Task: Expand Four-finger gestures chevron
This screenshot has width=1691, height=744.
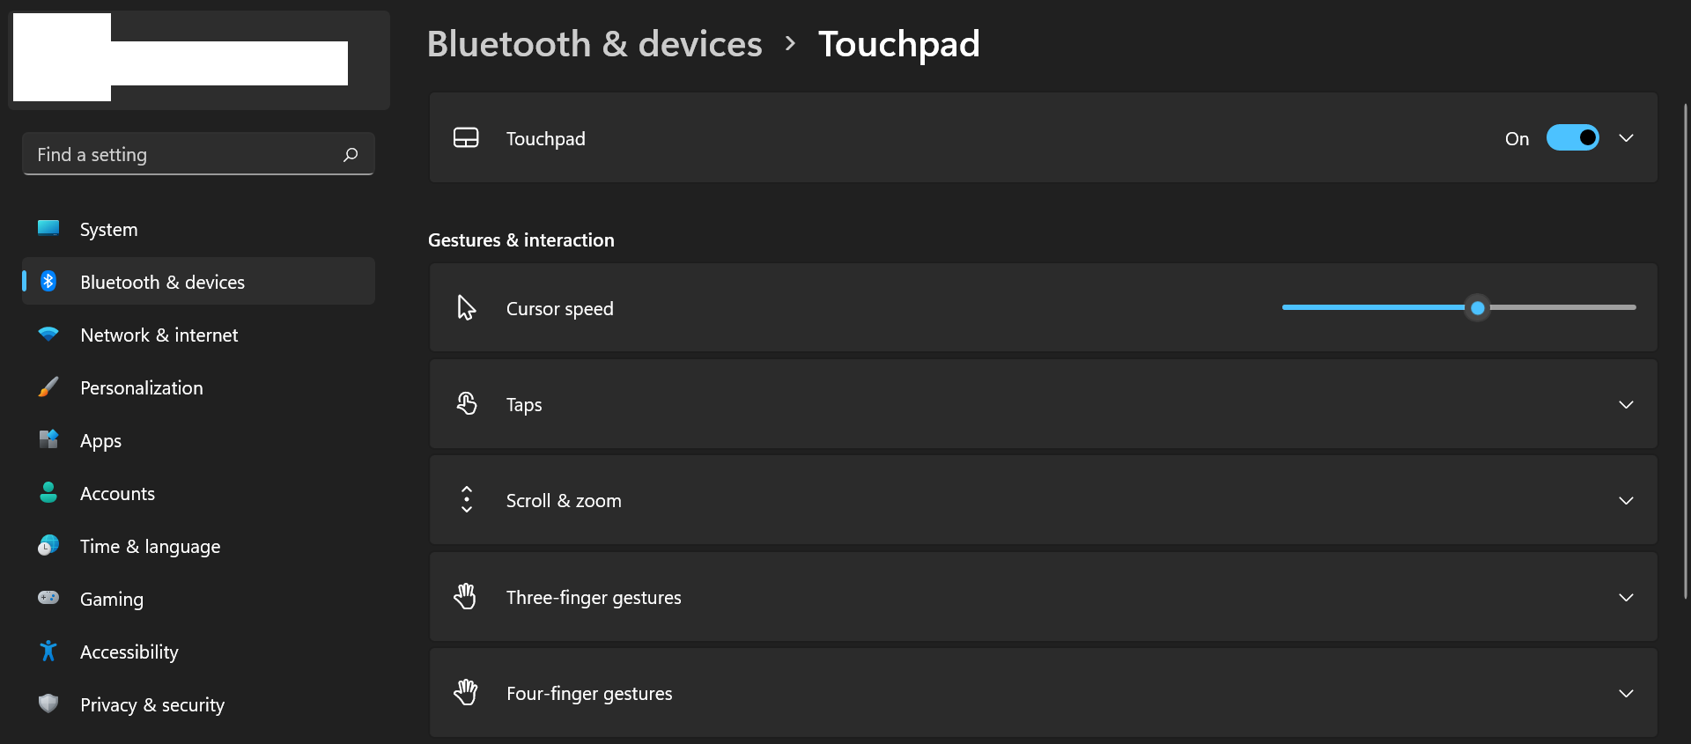Action: point(1626,694)
